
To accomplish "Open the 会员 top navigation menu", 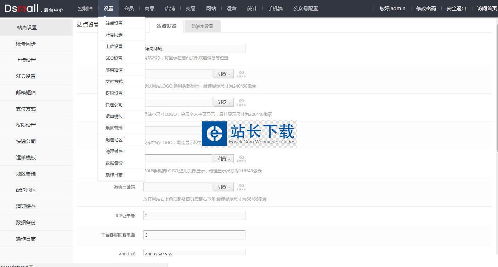I will click(129, 8).
